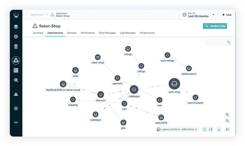Click the more options icon in sidebar
This screenshot has width=245, height=146.
point(16,122)
